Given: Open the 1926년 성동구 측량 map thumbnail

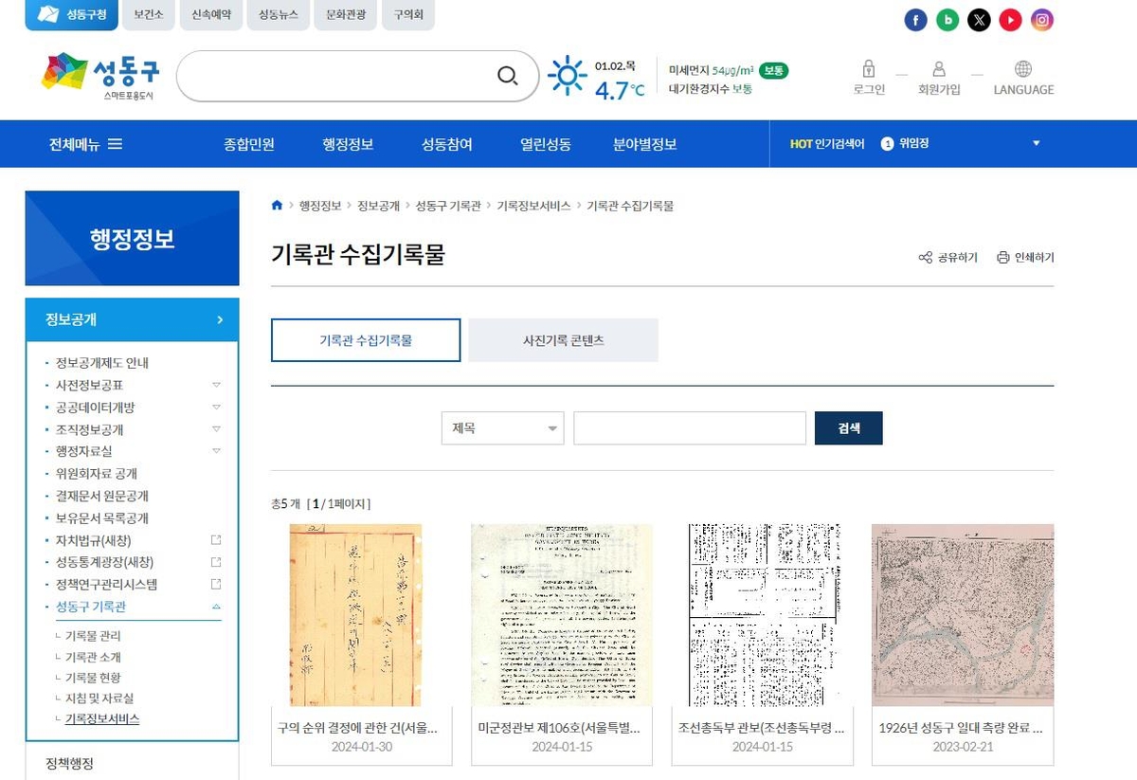Looking at the screenshot, I should 962,615.
